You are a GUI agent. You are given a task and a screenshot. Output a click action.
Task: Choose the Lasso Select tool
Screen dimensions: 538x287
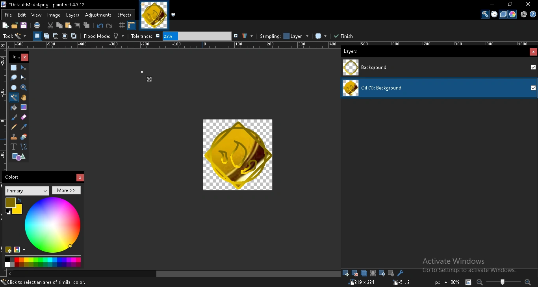14,78
